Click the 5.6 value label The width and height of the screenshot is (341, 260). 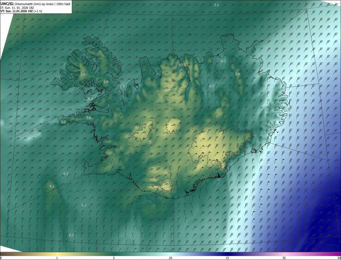(x=217, y=5)
